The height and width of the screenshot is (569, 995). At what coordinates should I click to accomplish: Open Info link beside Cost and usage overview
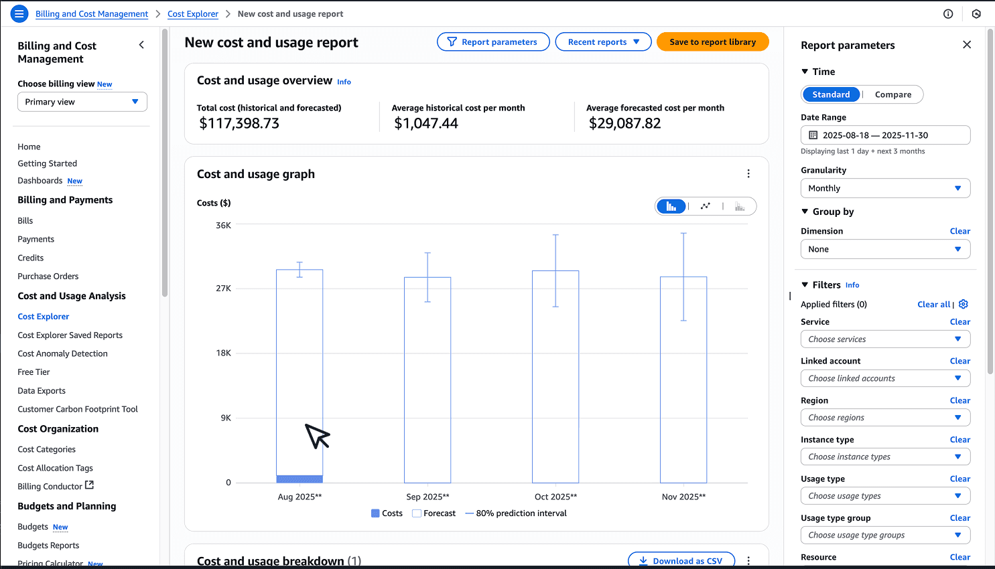(344, 82)
